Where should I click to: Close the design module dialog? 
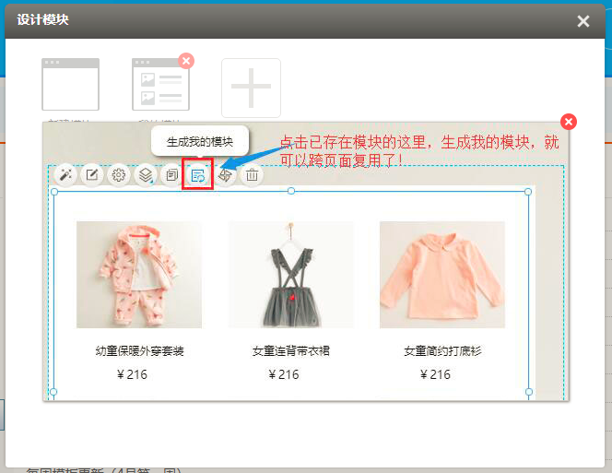(x=583, y=21)
